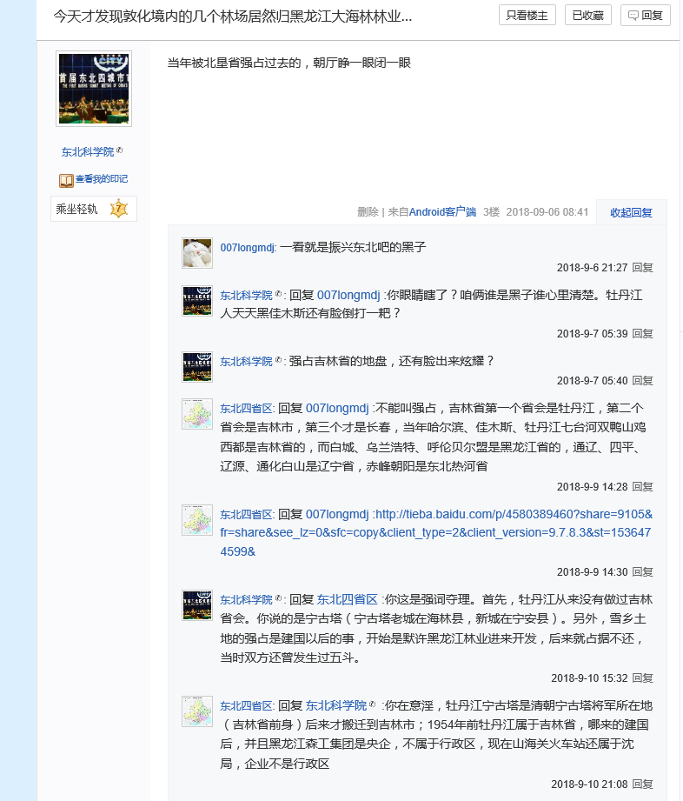Open the tieba.baidu.com shared URL link
The height and width of the screenshot is (801, 683).
[436, 533]
